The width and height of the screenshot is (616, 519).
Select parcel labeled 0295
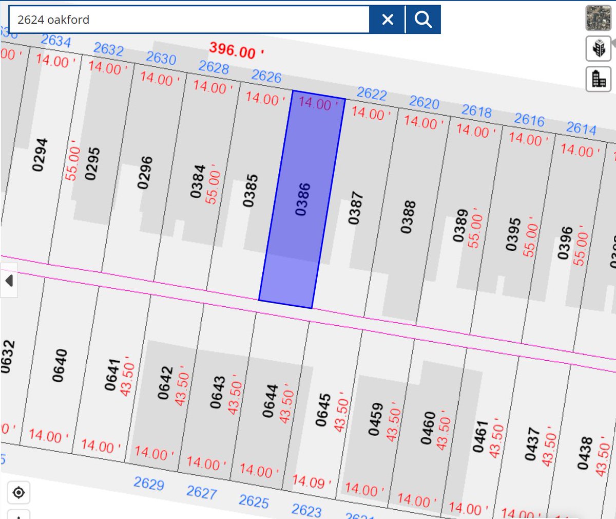92,164
